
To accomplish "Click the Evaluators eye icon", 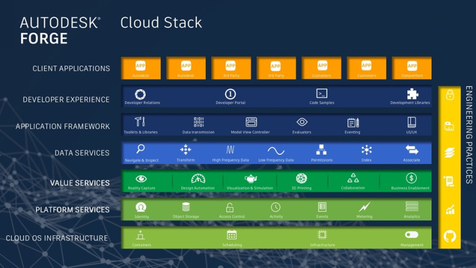I will pos(302,122).
